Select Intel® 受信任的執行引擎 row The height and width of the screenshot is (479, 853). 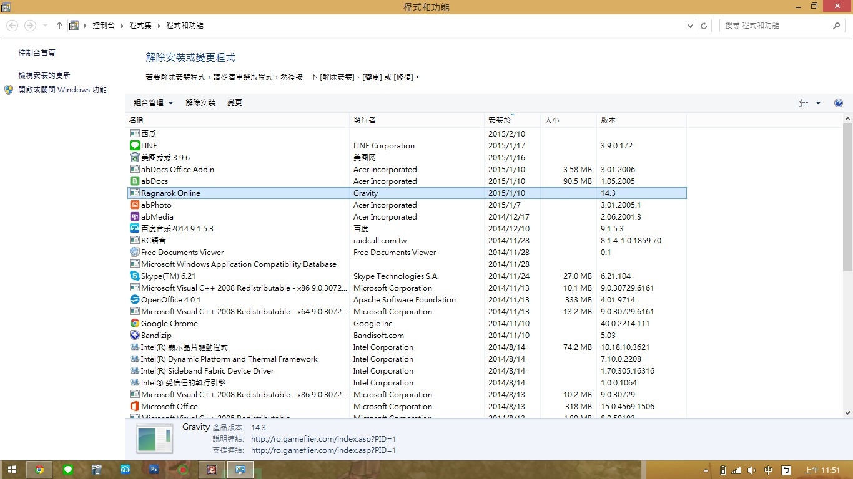tap(407, 382)
